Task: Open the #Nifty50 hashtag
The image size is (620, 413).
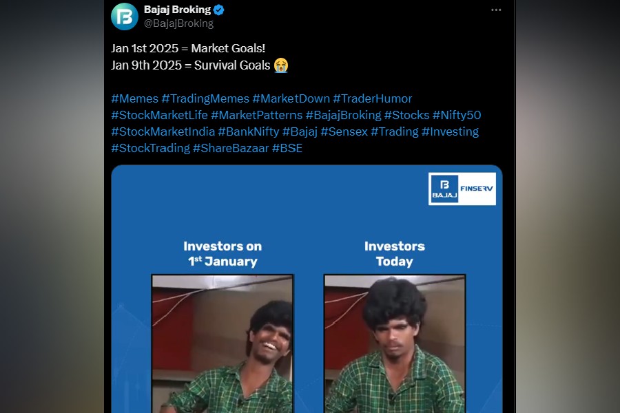Action: [x=457, y=115]
